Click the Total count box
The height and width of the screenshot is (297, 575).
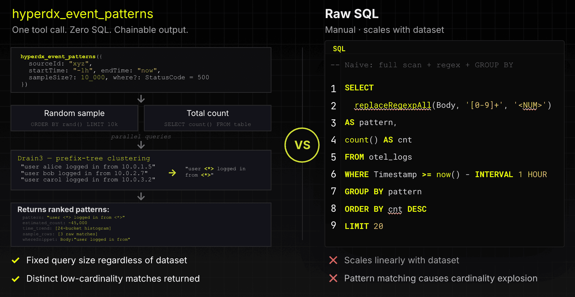[x=208, y=118]
